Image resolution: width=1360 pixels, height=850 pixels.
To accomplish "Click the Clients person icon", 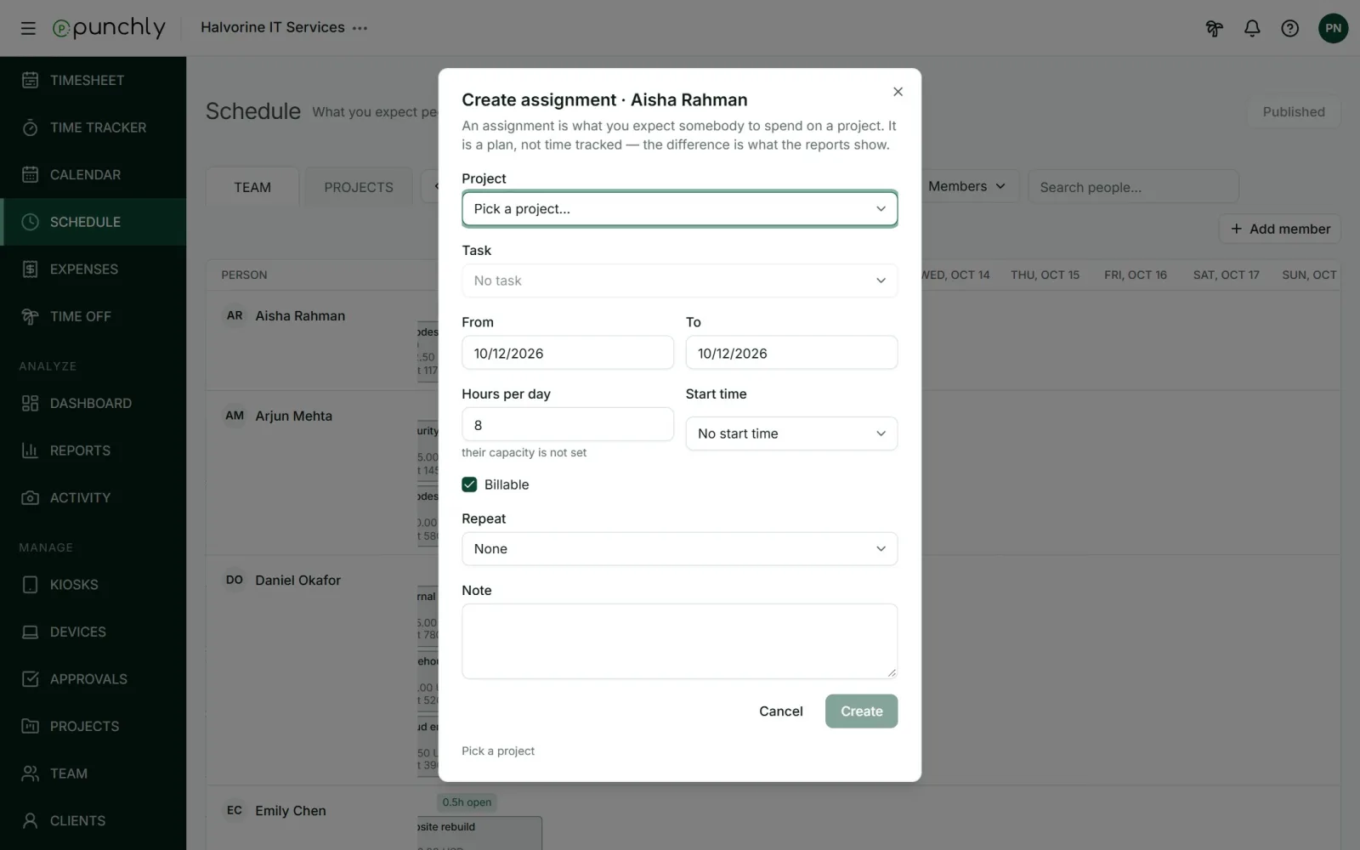I will coord(30,820).
